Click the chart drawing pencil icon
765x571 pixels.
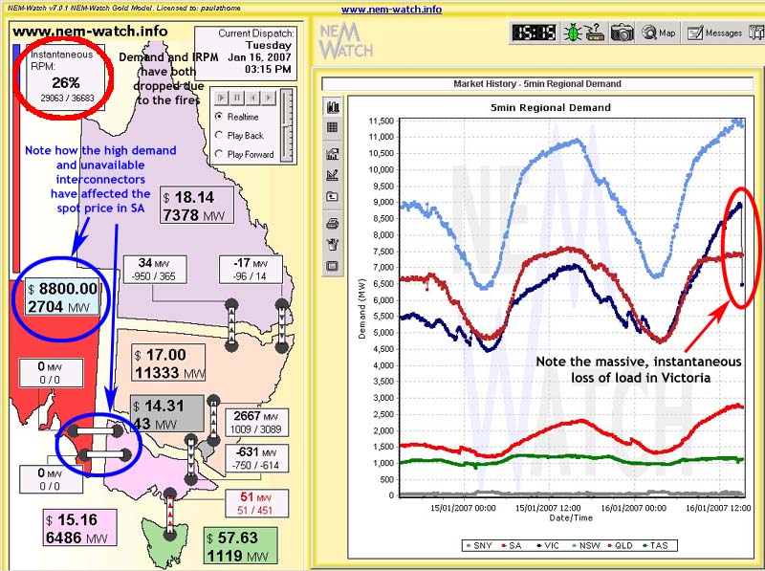click(333, 175)
